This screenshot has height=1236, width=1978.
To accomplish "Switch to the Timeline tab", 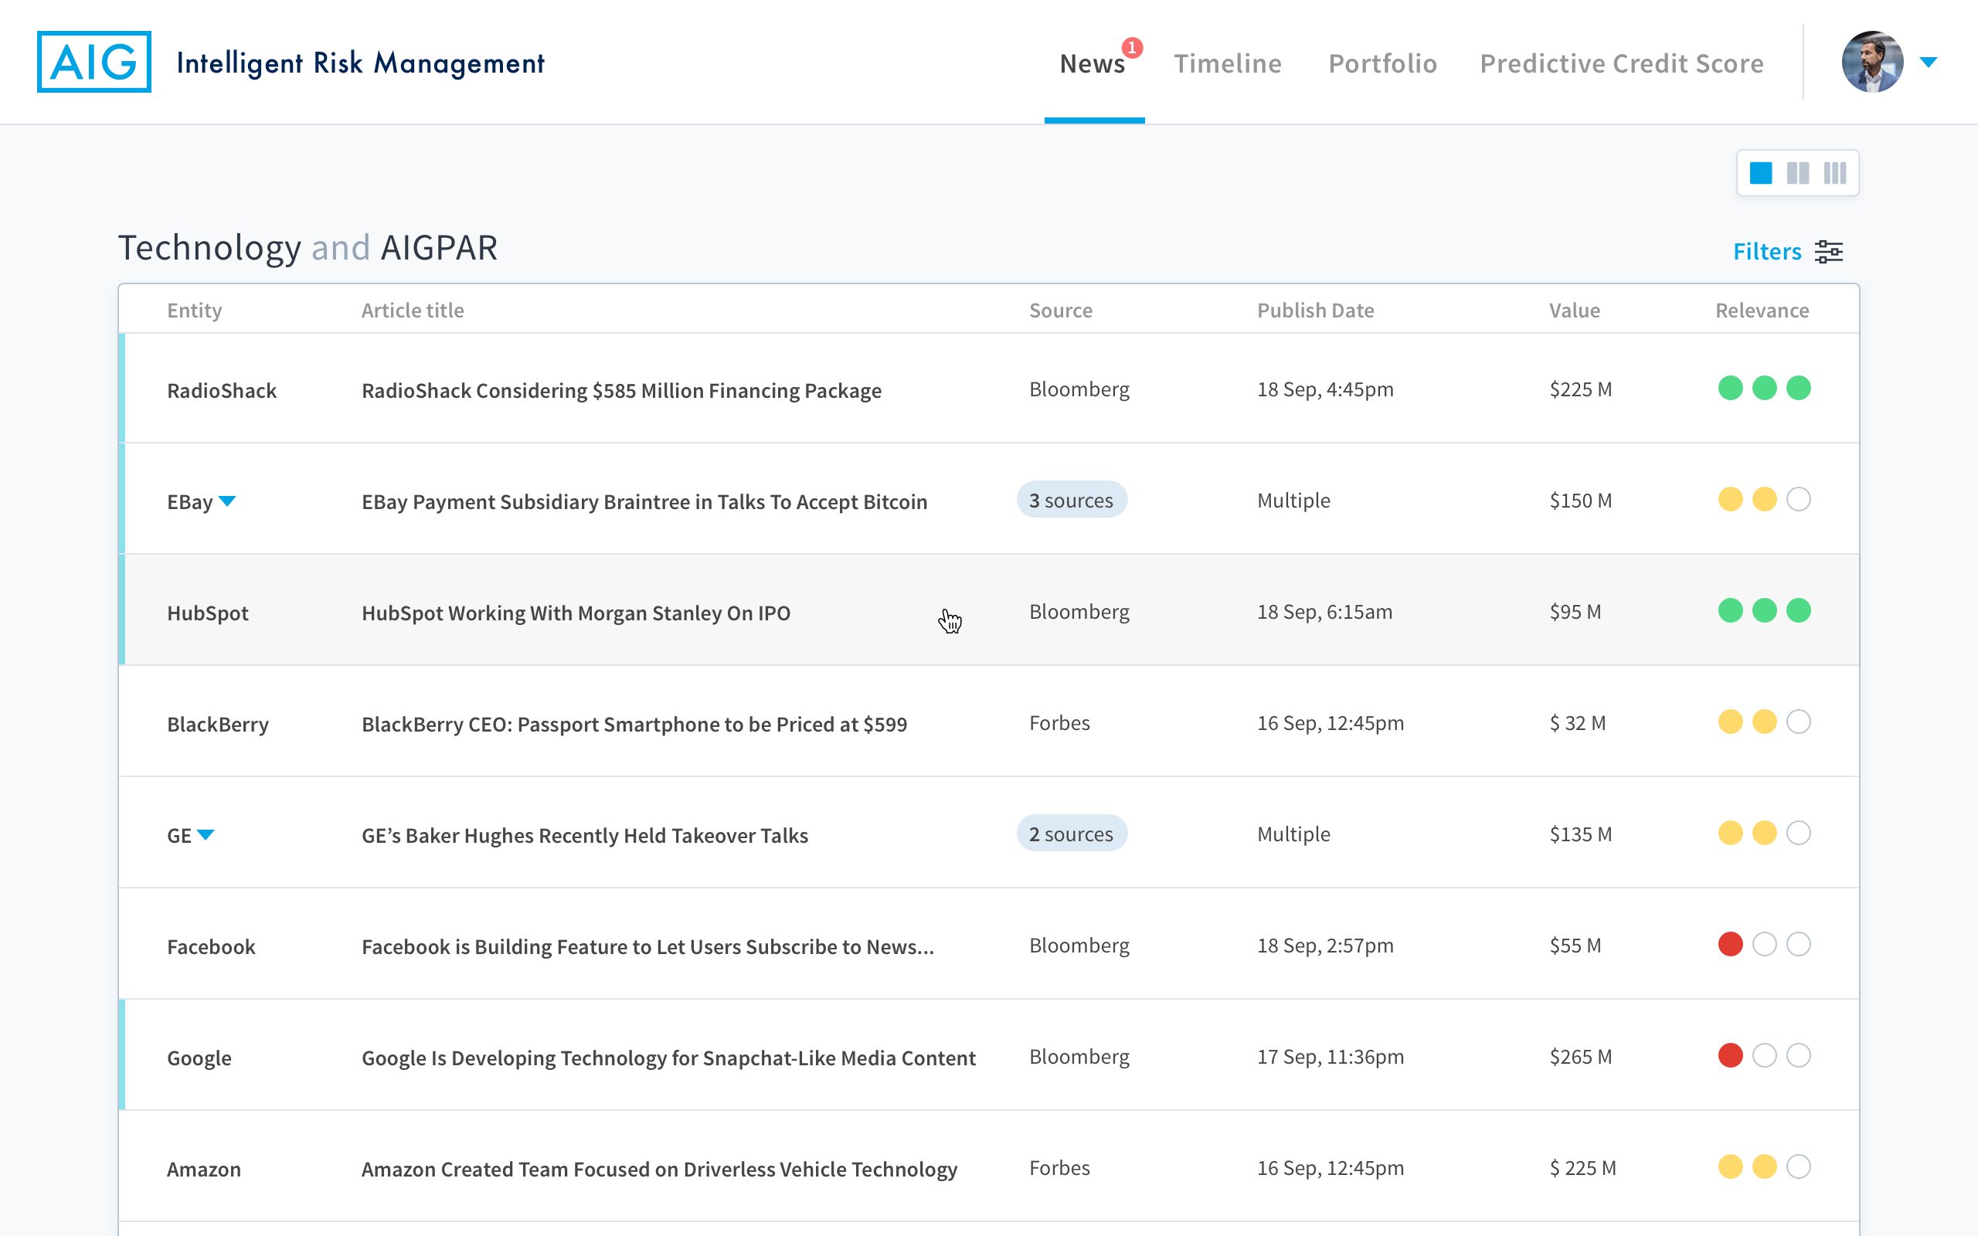I will (1228, 64).
